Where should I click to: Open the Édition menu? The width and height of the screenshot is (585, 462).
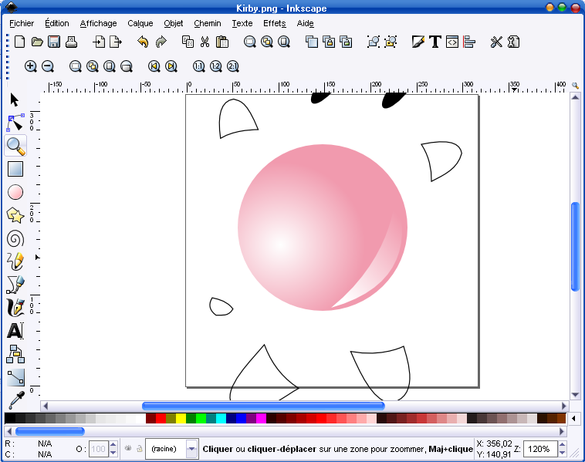point(56,23)
